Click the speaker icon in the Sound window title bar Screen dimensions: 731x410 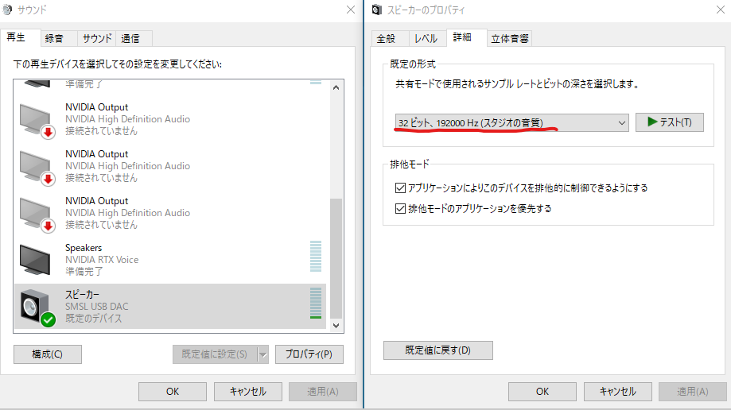tap(7, 10)
